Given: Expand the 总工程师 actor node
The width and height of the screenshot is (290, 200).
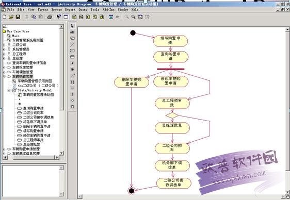Looking at the screenshot, I should [x=4, y=54].
